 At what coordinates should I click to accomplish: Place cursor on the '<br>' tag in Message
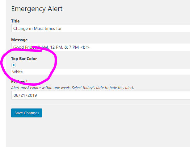[85, 47]
